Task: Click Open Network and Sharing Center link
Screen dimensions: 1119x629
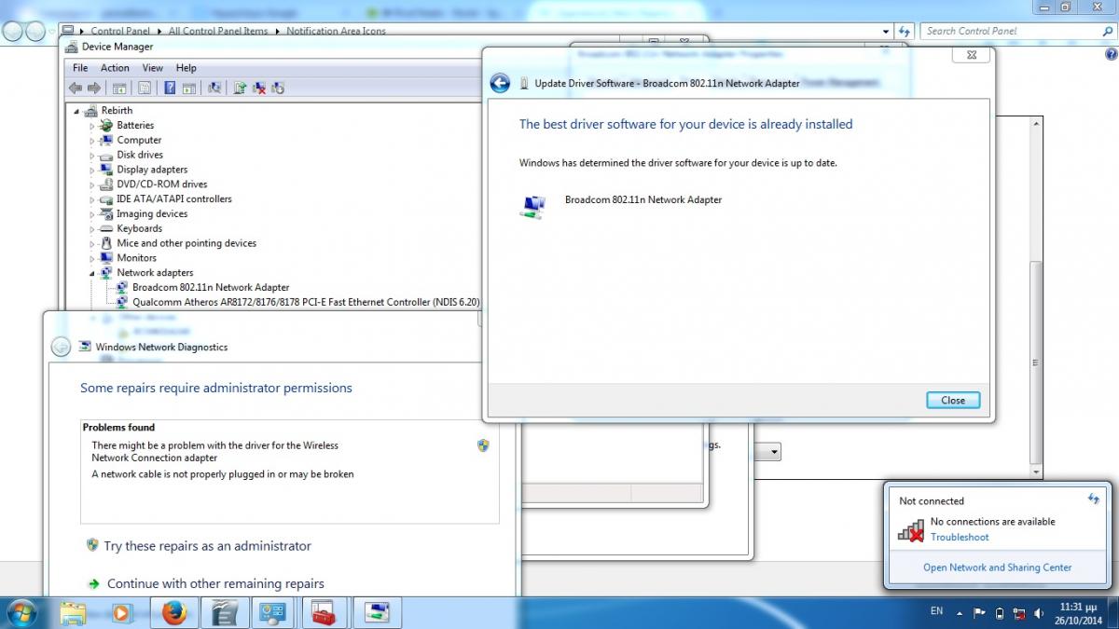Action: click(x=997, y=567)
